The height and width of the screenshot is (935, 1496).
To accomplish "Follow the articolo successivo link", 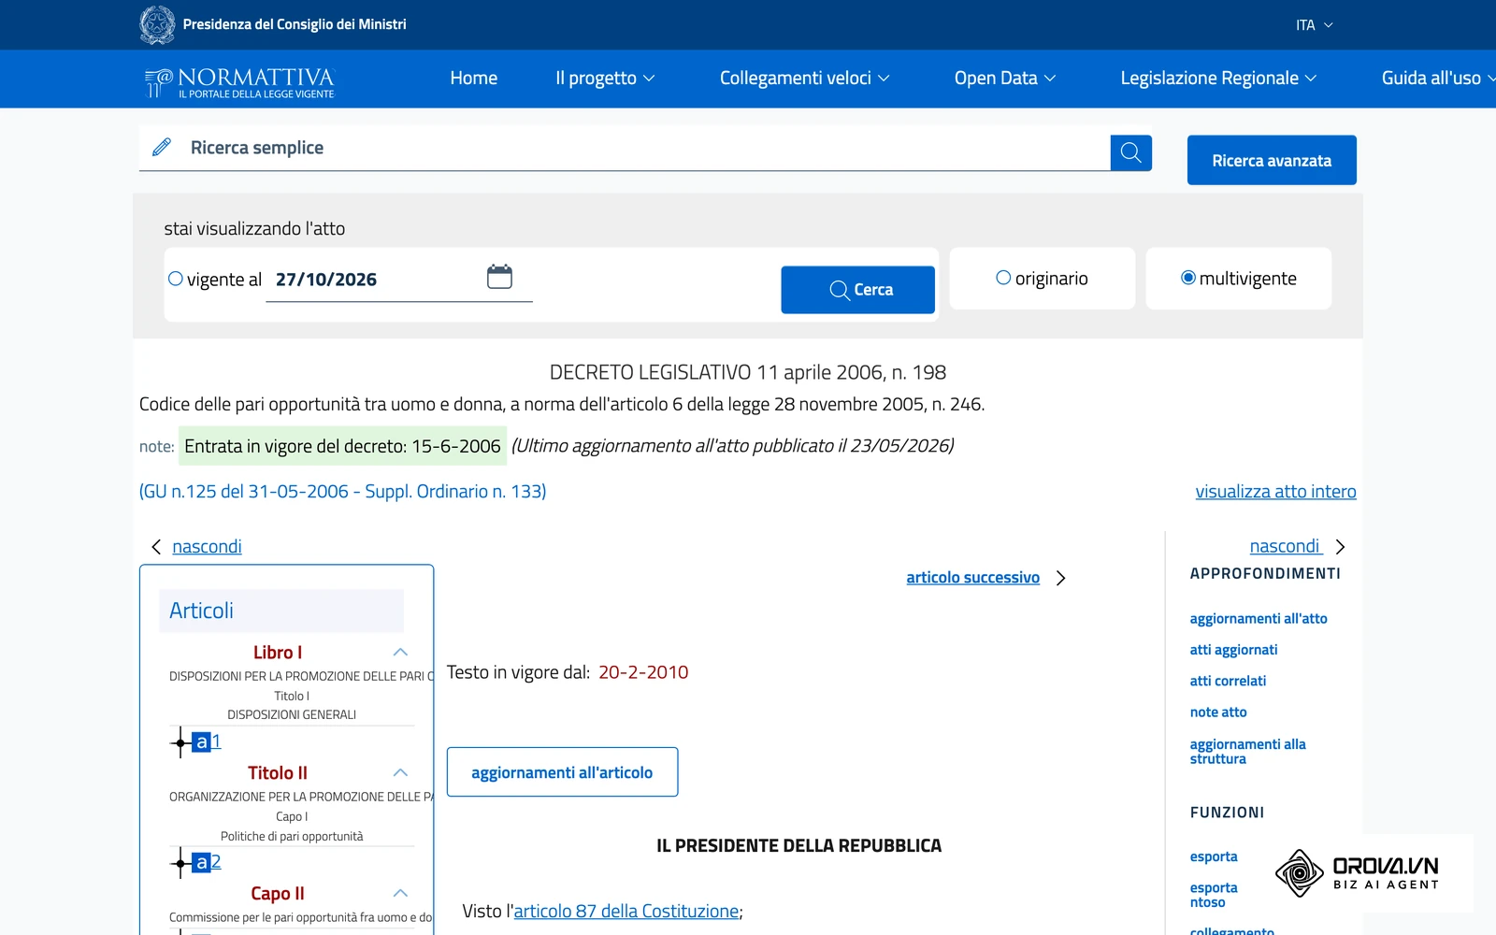I will 972,578.
